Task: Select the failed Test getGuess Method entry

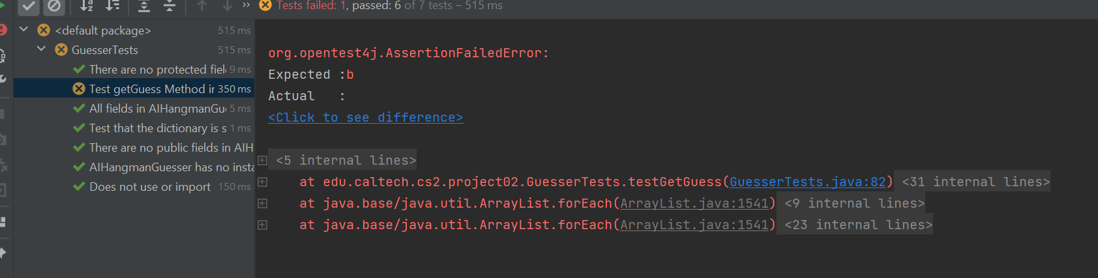Action: 134,89
